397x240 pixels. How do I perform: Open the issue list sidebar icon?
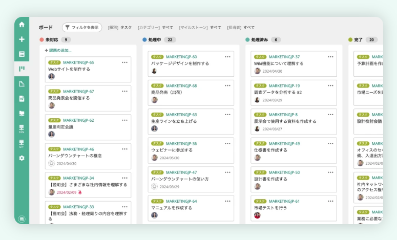coord(22,54)
